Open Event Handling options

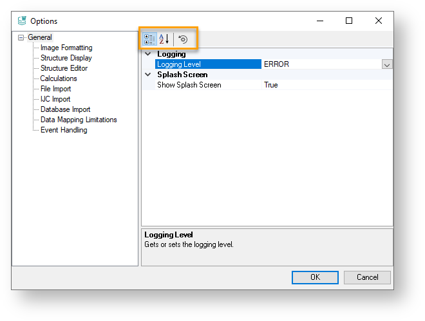click(x=64, y=130)
